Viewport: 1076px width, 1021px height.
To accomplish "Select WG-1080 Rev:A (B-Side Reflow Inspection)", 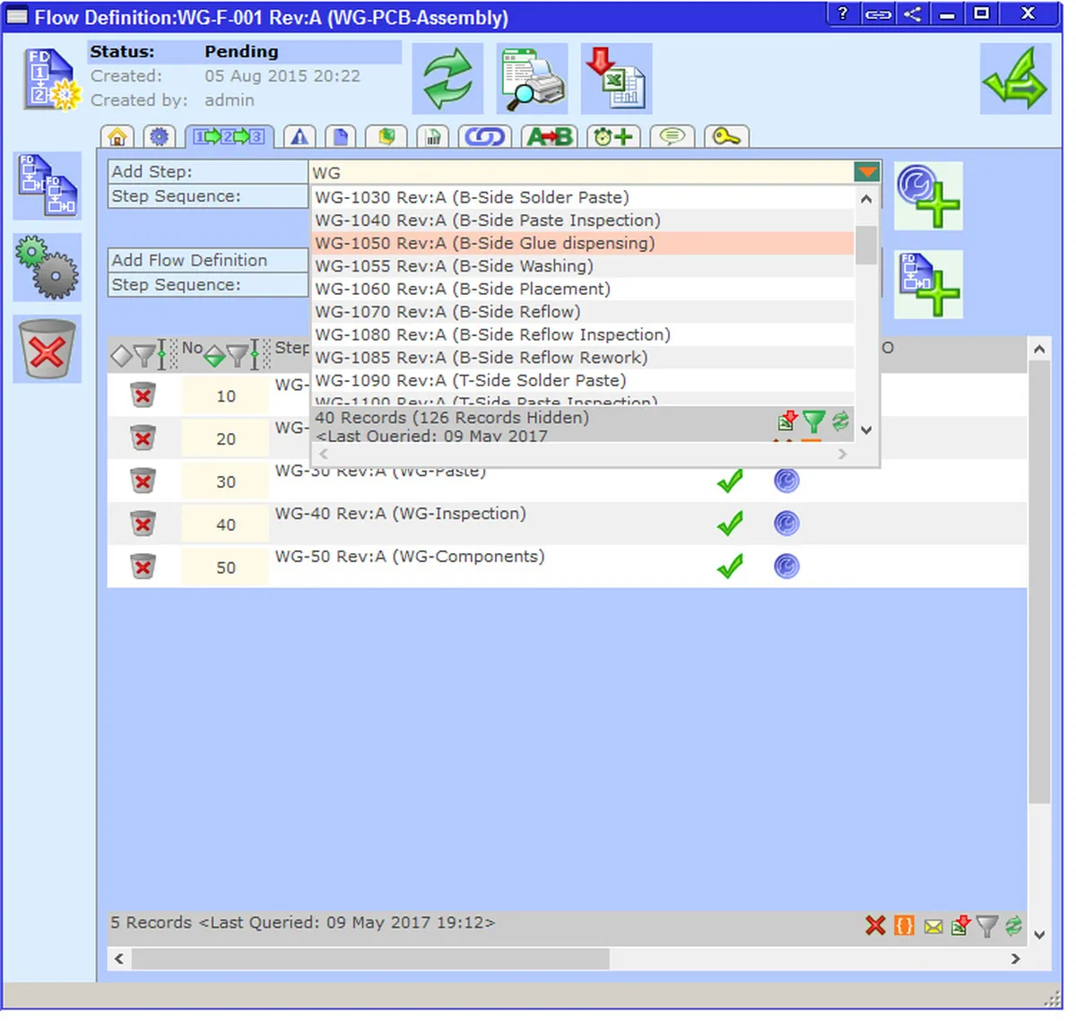I will click(x=583, y=335).
